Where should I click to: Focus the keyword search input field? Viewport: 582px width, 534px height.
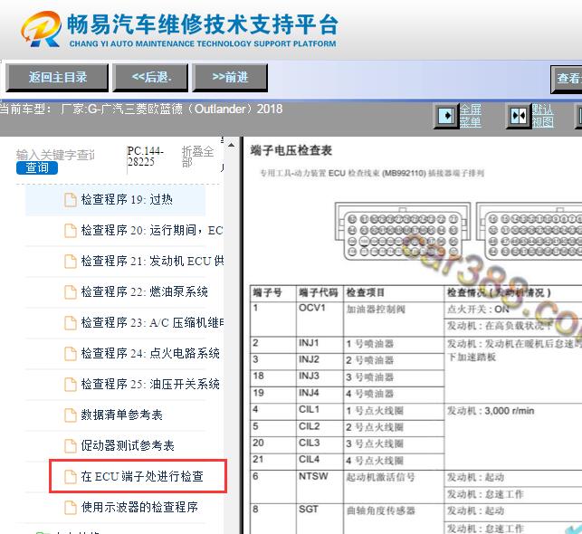[56, 155]
